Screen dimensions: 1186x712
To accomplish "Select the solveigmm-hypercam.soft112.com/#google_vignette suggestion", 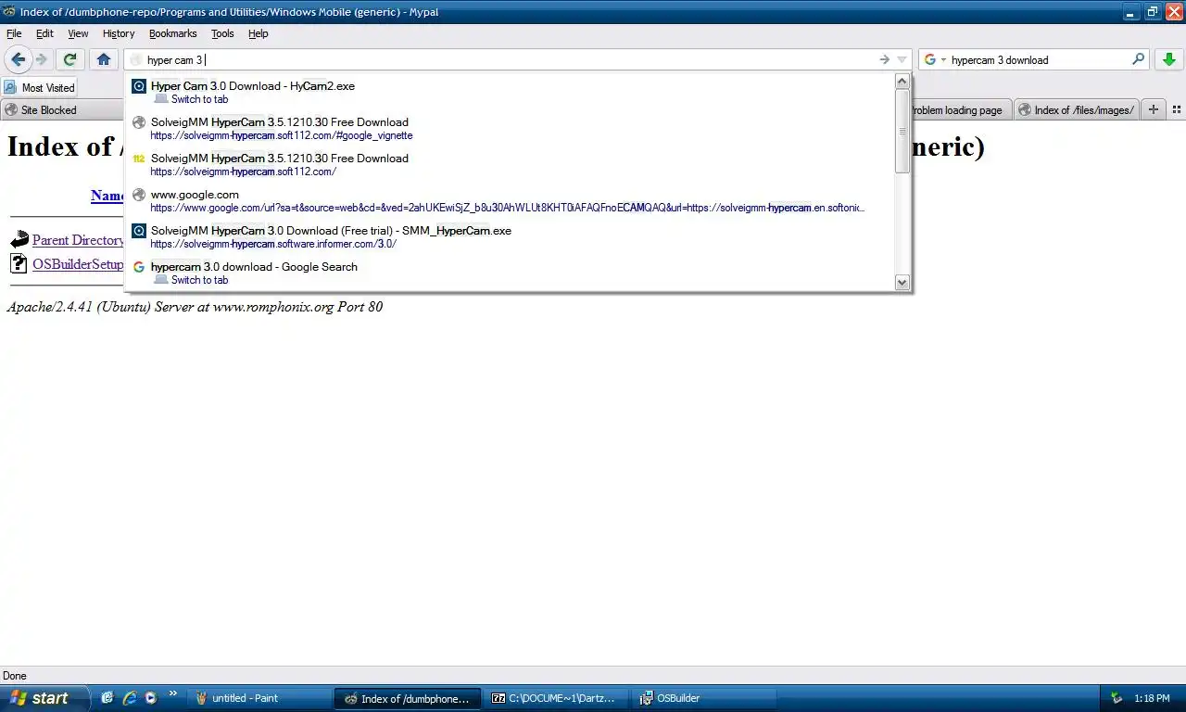I will click(x=510, y=128).
